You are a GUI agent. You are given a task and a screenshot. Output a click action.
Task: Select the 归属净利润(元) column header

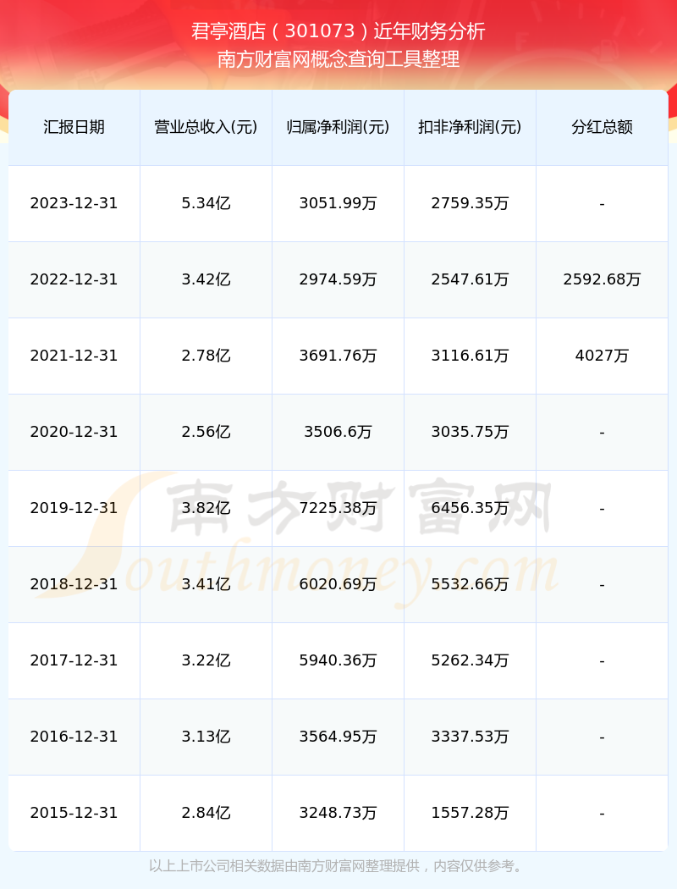click(x=338, y=127)
